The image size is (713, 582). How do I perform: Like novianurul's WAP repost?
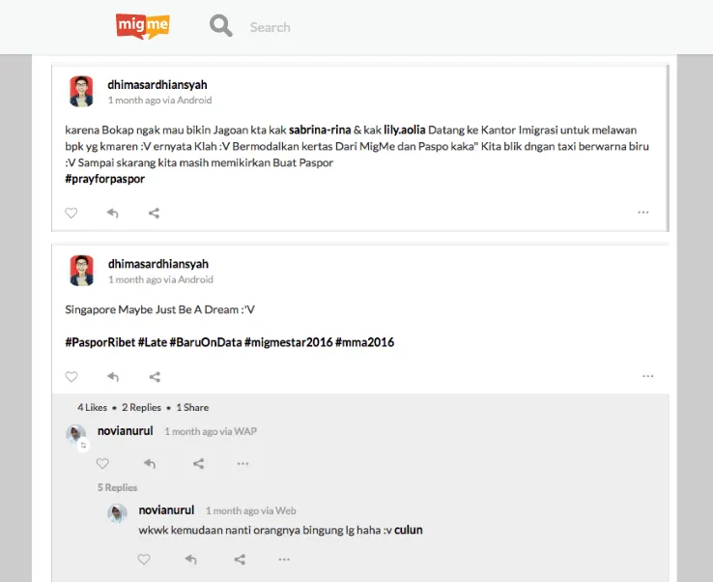(102, 464)
